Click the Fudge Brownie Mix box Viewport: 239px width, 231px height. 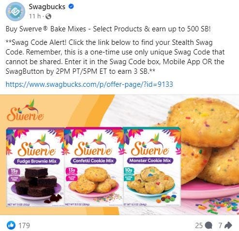(35, 167)
